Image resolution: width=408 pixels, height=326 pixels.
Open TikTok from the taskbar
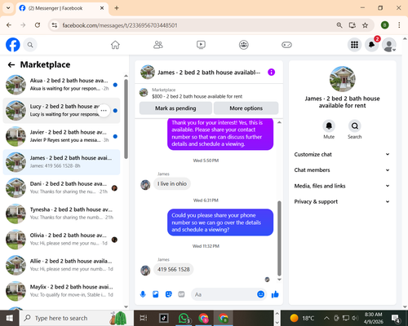coord(164,318)
